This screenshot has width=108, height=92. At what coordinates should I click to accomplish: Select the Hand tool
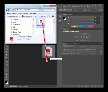point(6,74)
